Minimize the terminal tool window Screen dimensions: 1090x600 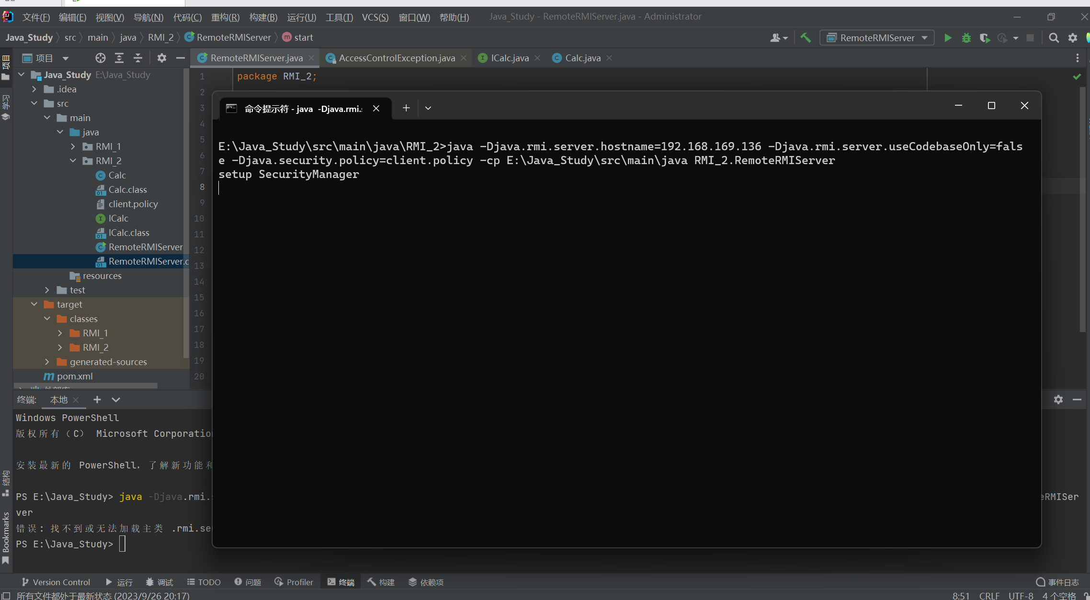click(1077, 400)
